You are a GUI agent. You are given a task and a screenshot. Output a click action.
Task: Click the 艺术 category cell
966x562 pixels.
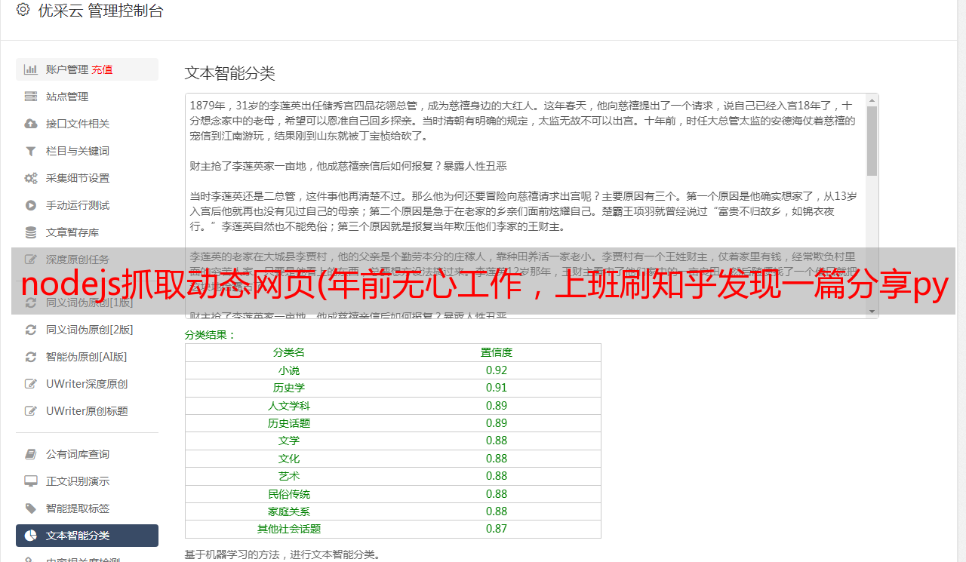point(289,476)
